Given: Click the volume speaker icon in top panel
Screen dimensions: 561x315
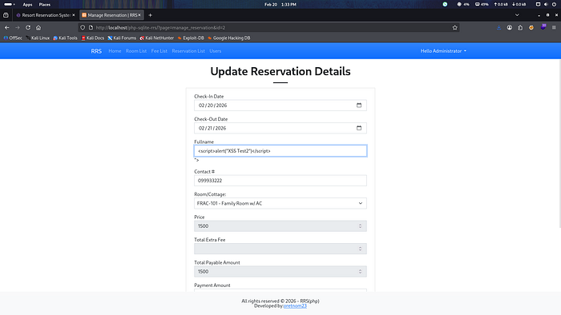Looking at the screenshot, I should pyautogui.click(x=546, y=4).
